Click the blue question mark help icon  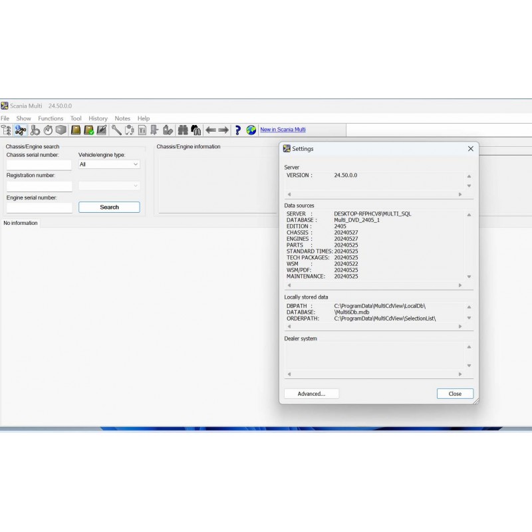(x=237, y=130)
